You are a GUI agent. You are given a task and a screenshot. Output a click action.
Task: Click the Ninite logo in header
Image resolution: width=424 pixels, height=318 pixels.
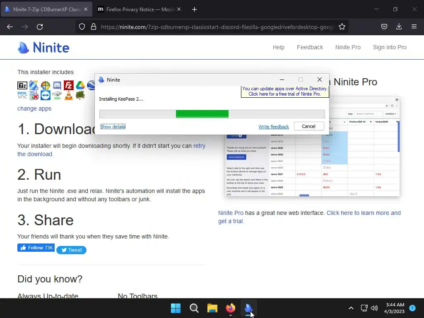click(x=43, y=48)
